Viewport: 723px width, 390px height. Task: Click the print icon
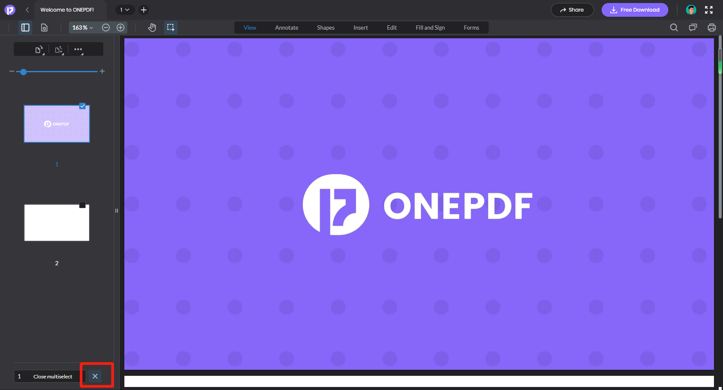click(712, 28)
